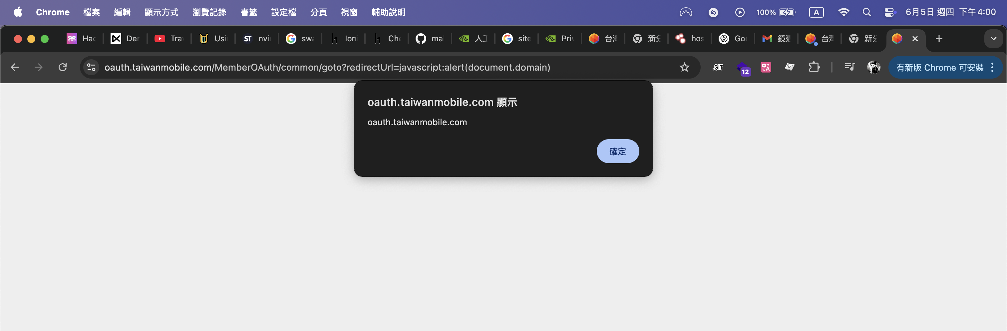Open the 視窗 menu
Image resolution: width=1007 pixels, height=331 pixels.
pyautogui.click(x=349, y=12)
